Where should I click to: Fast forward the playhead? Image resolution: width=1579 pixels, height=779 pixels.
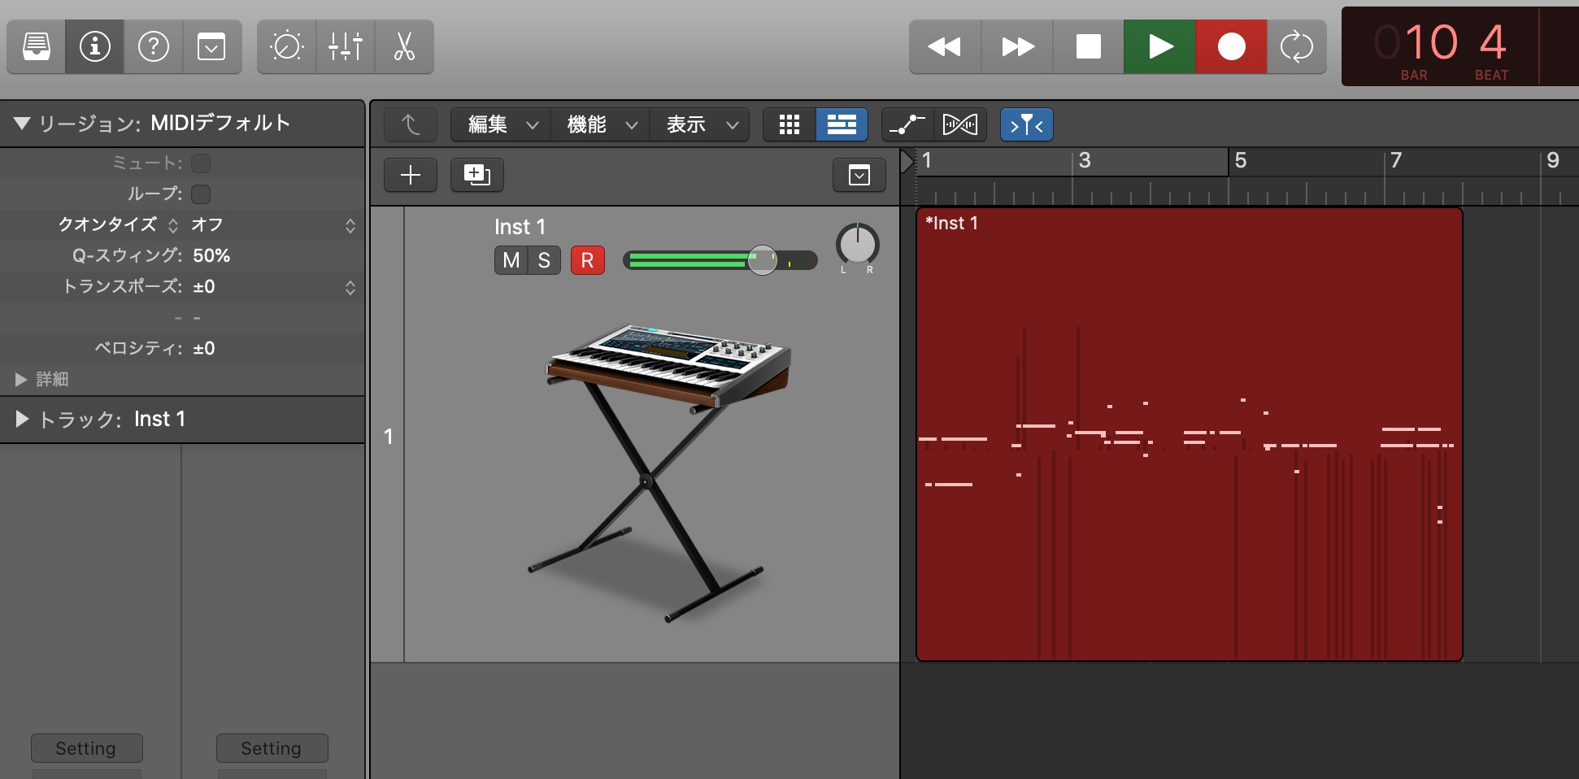(x=1017, y=46)
